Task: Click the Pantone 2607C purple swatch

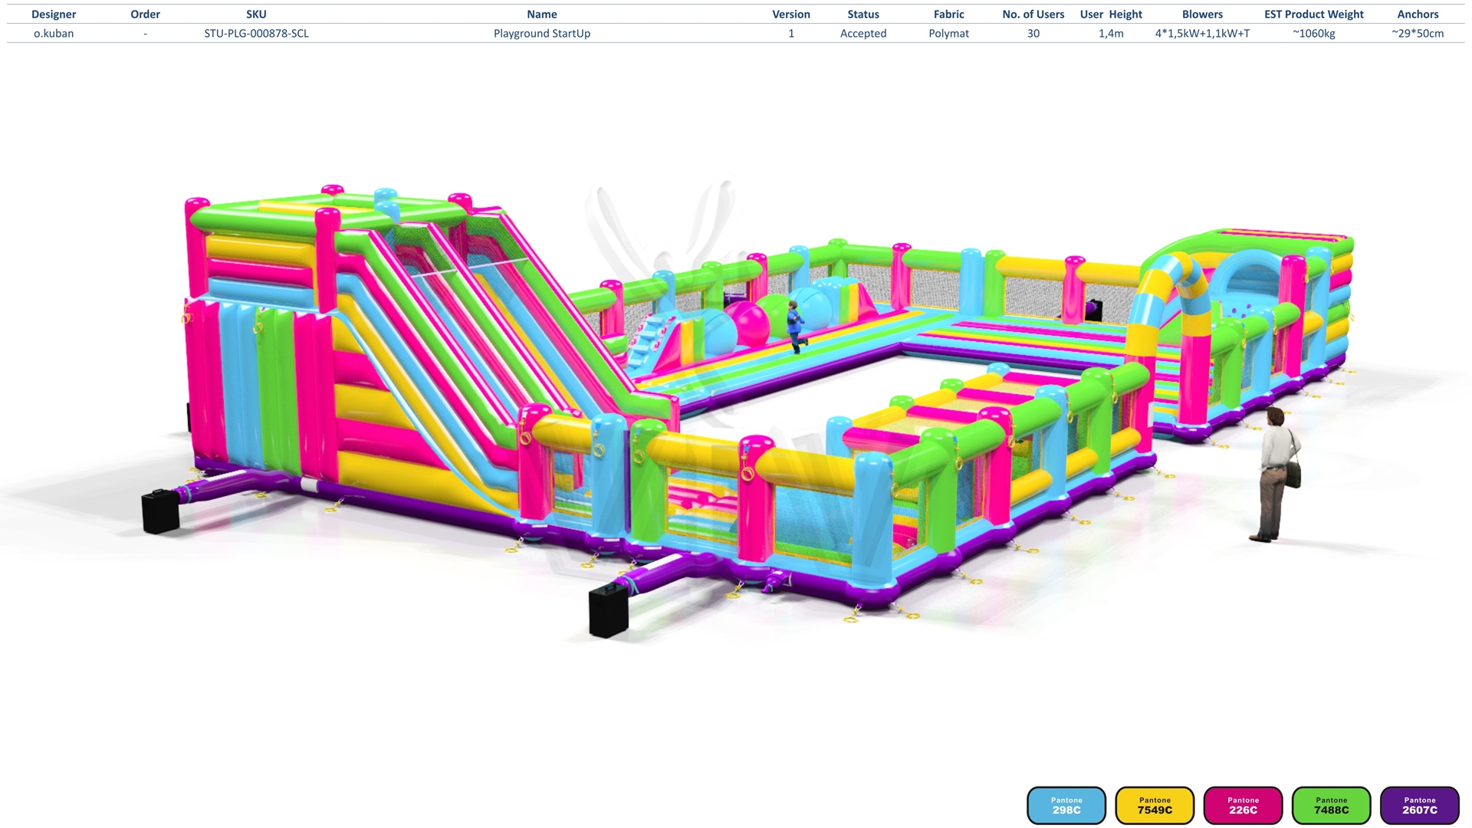Action: click(x=1420, y=806)
